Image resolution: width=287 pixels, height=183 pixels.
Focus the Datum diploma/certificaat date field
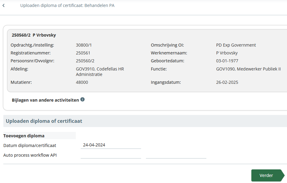111,145
